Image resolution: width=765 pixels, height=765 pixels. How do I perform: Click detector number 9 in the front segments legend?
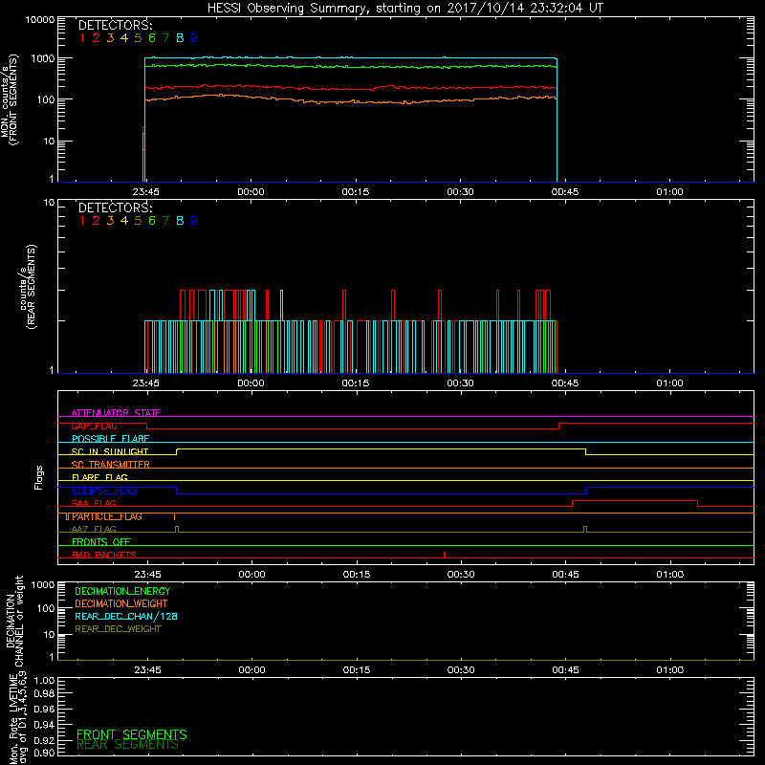(194, 38)
